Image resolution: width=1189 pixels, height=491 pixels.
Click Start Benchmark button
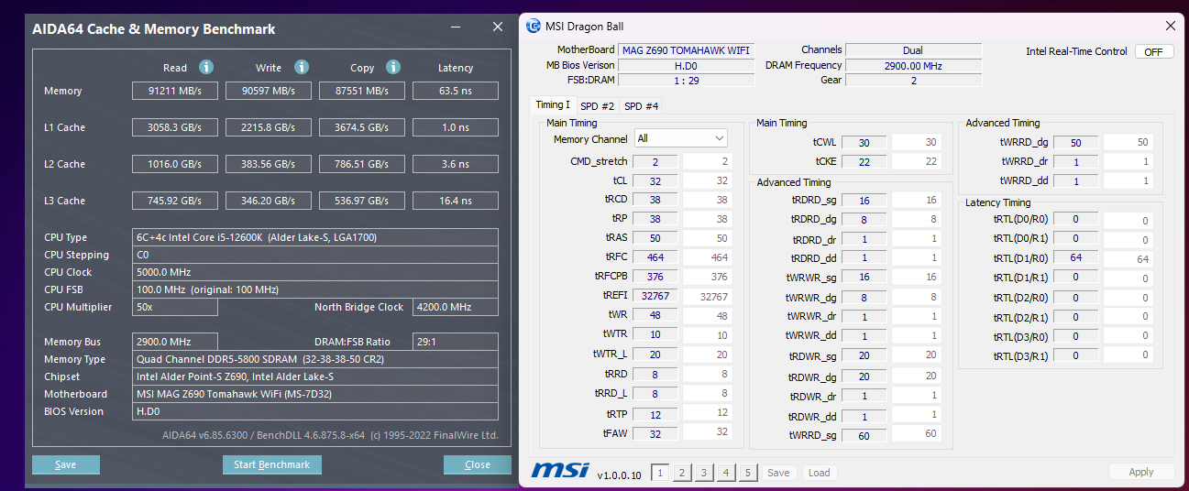tap(272, 464)
